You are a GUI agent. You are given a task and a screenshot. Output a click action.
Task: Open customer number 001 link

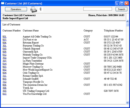click(x=5, y=36)
